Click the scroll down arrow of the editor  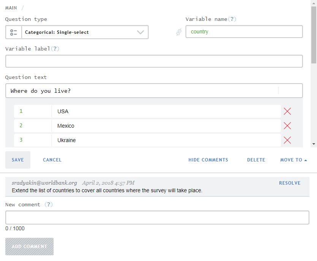[314, 144]
